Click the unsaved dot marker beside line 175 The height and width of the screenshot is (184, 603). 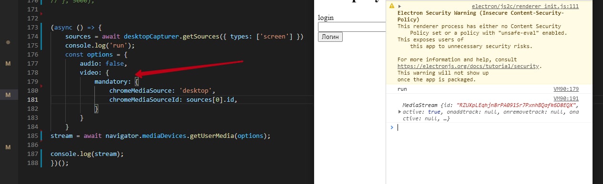click(8, 42)
